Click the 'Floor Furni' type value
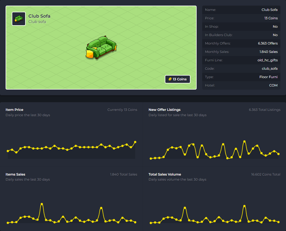 [268, 77]
